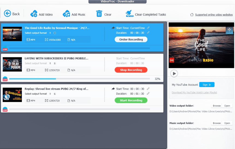The height and width of the screenshot is (149, 235).
Task: Click the Add Video cloud icon
Action: pos(34,14)
